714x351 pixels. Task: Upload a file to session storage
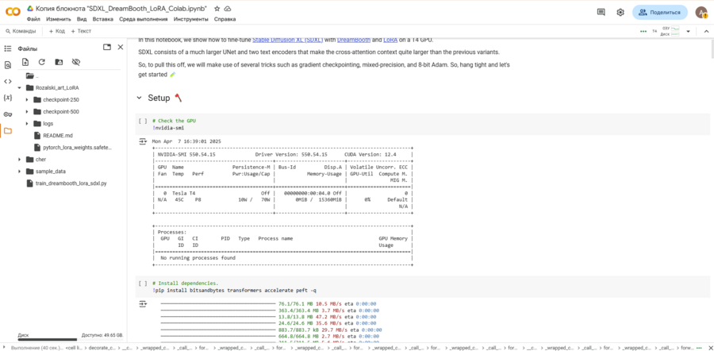25,62
